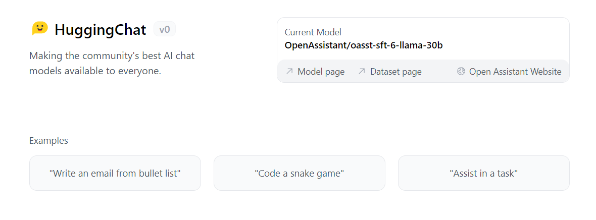This screenshot has width=596, height=220.
Task: Click the word "snake" in middle example card
Action: click(x=303, y=173)
